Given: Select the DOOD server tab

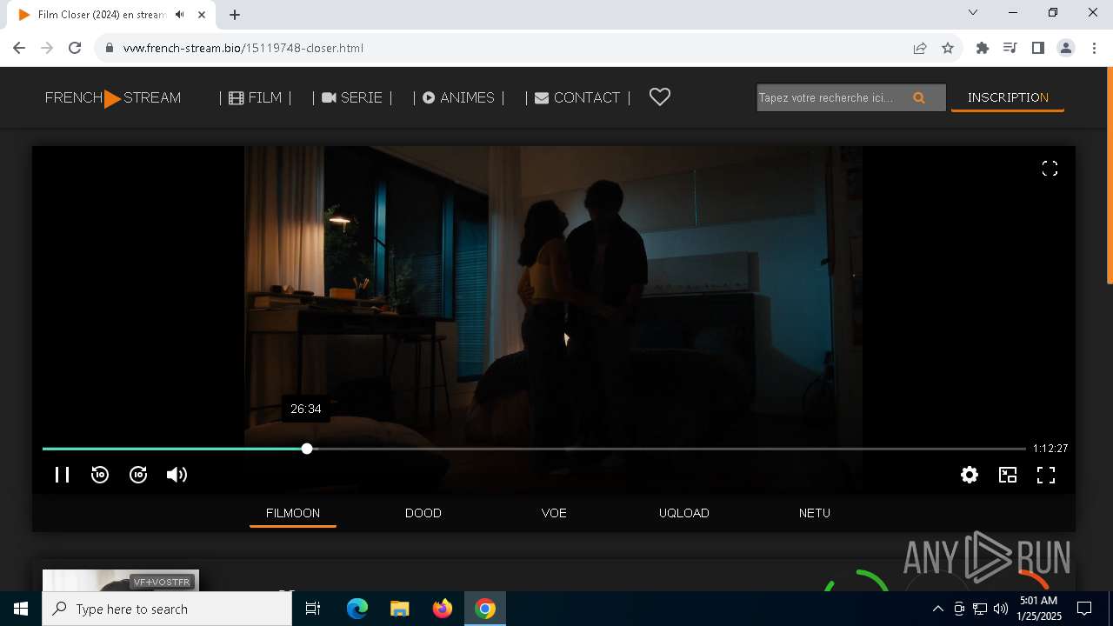Looking at the screenshot, I should [423, 513].
